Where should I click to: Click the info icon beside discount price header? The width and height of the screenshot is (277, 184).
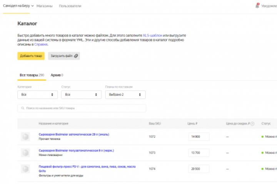point(252,123)
